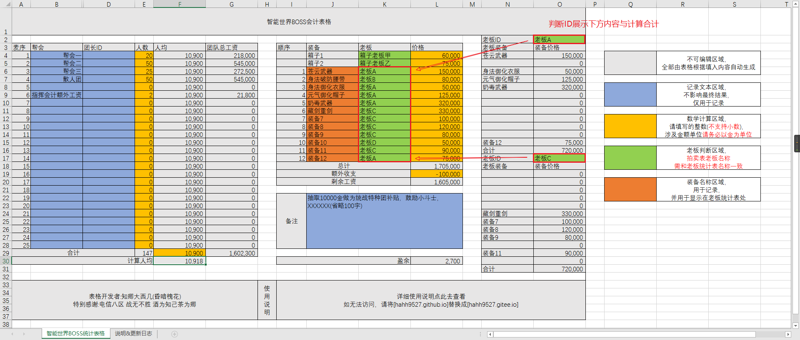The width and height of the screenshot is (800, 340).
Task: Select the 额外收支 value cell showing -100,000
Action: tap(437, 174)
